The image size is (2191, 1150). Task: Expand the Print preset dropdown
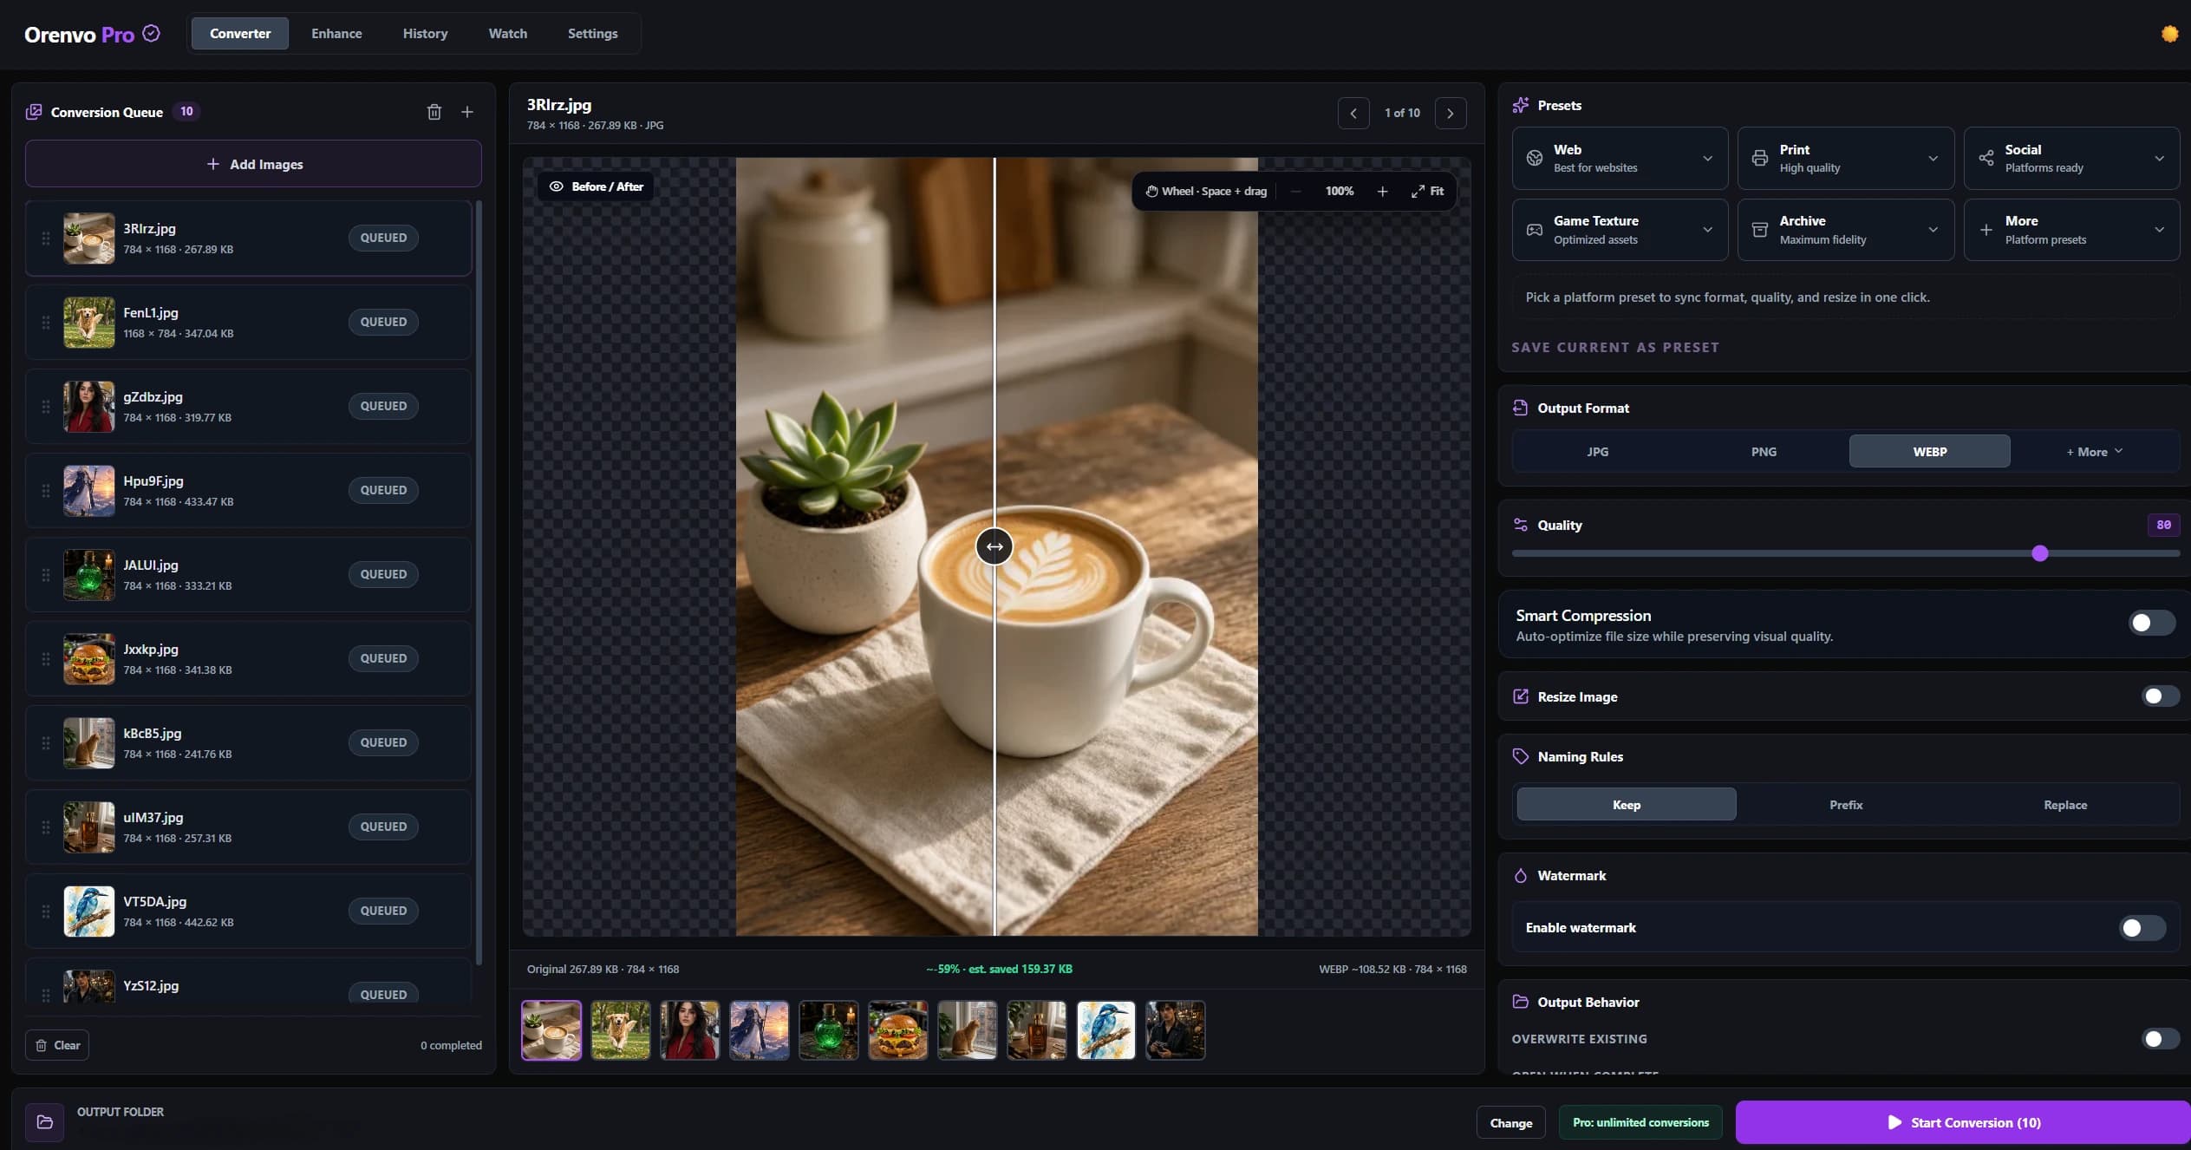pos(1846,158)
